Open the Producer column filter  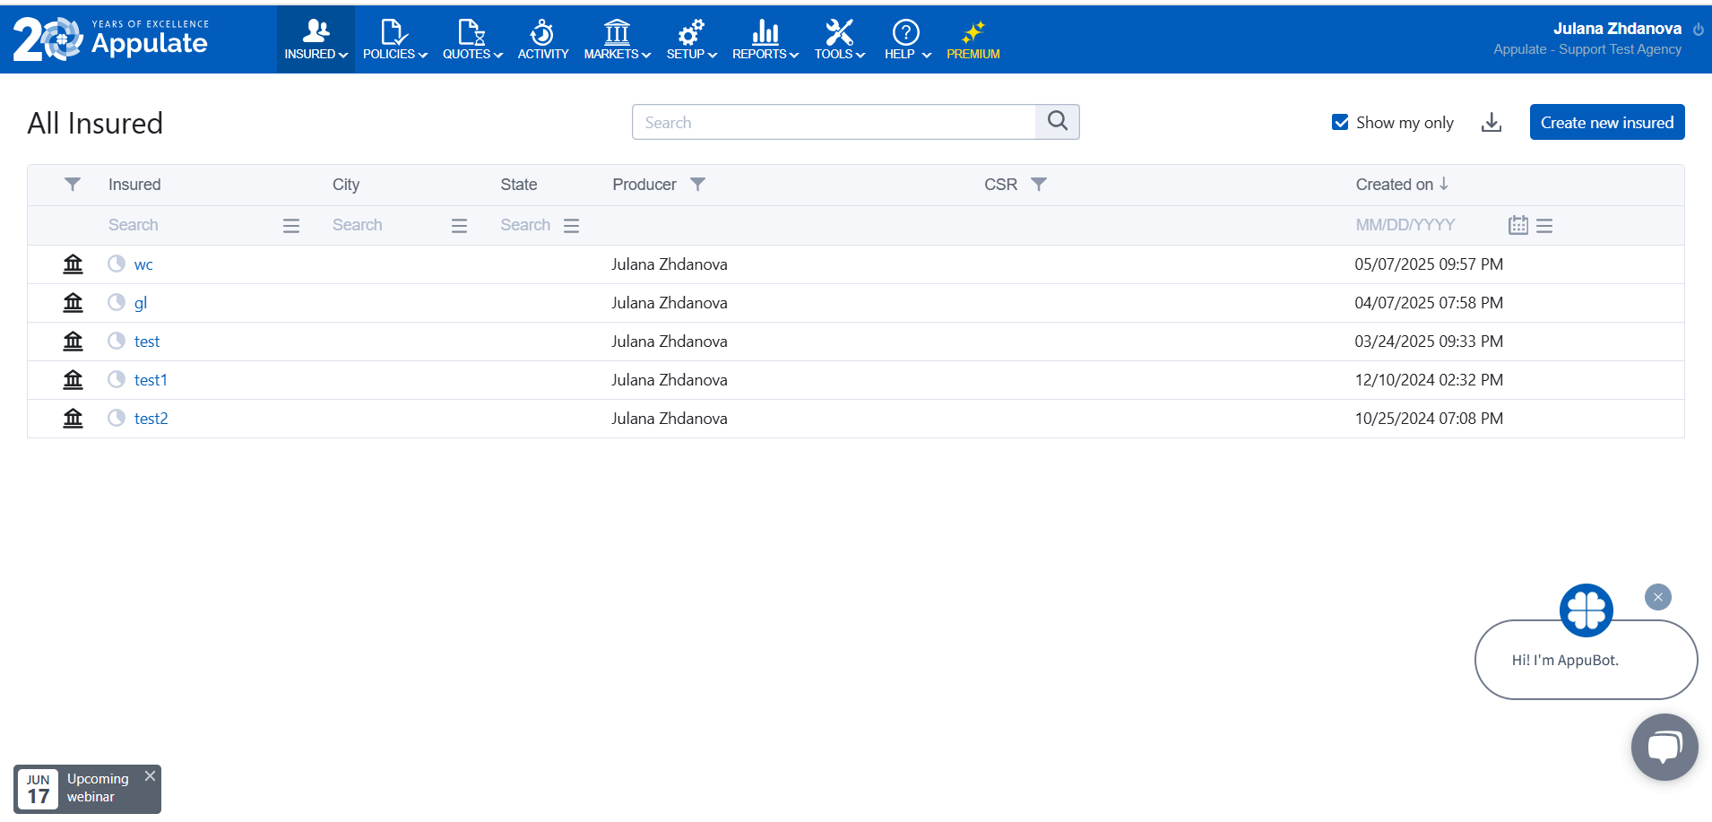click(697, 184)
